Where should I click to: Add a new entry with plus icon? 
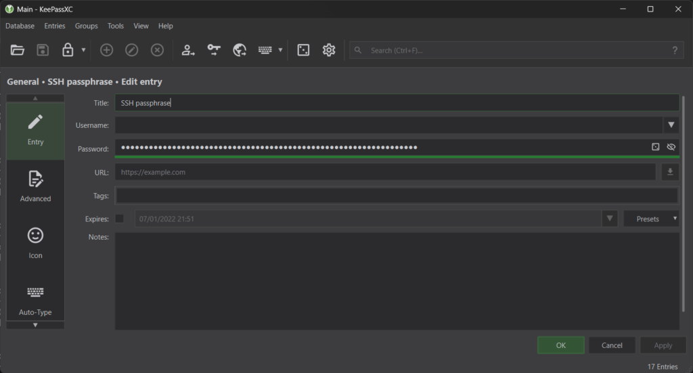106,50
